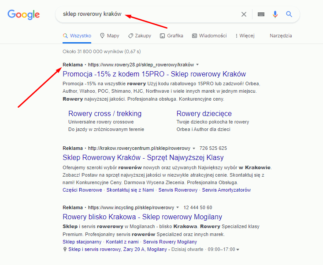323x265 pixels.
Task: Click phone number 726 525 625
Action: 213,148
